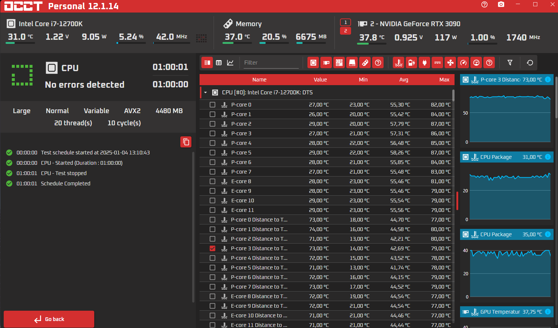Click the E-core 10 name cell

(243, 200)
